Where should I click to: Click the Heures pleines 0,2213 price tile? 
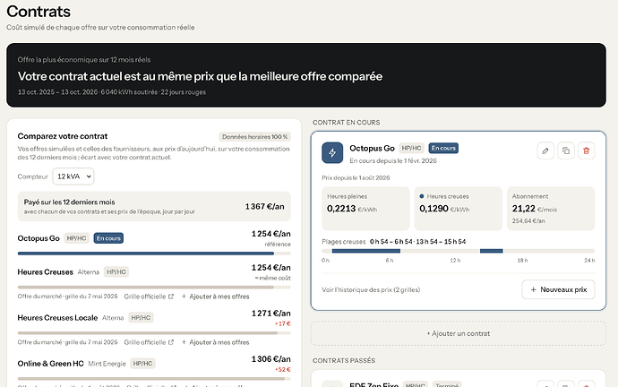[x=365, y=209]
